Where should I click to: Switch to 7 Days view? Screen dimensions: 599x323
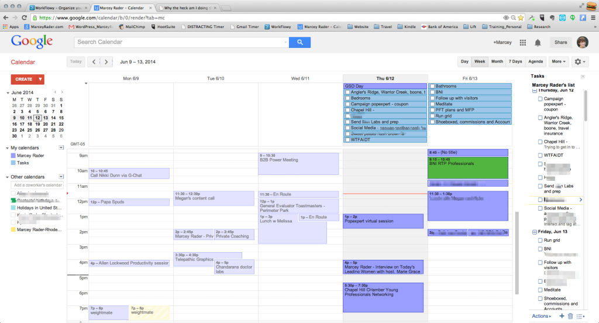point(515,61)
